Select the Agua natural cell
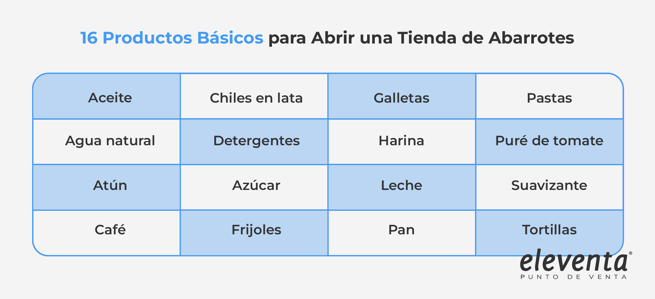655x299 pixels. 110,141
